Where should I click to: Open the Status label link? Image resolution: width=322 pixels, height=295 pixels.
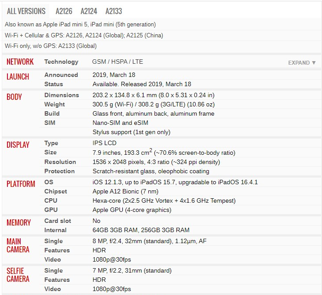coord(54,84)
